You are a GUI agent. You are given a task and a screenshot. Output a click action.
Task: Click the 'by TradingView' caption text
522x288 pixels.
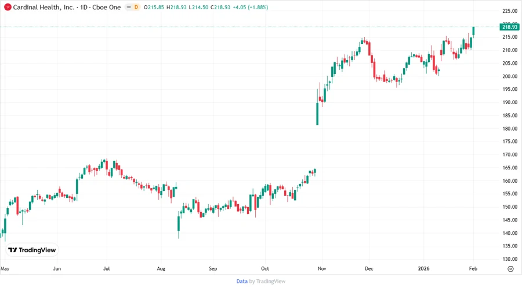pos(267,282)
